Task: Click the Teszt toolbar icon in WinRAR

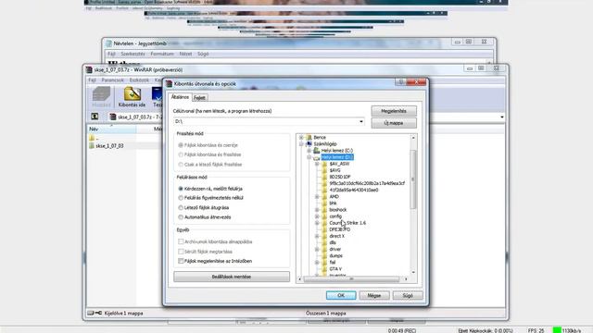Action: [x=158, y=93]
